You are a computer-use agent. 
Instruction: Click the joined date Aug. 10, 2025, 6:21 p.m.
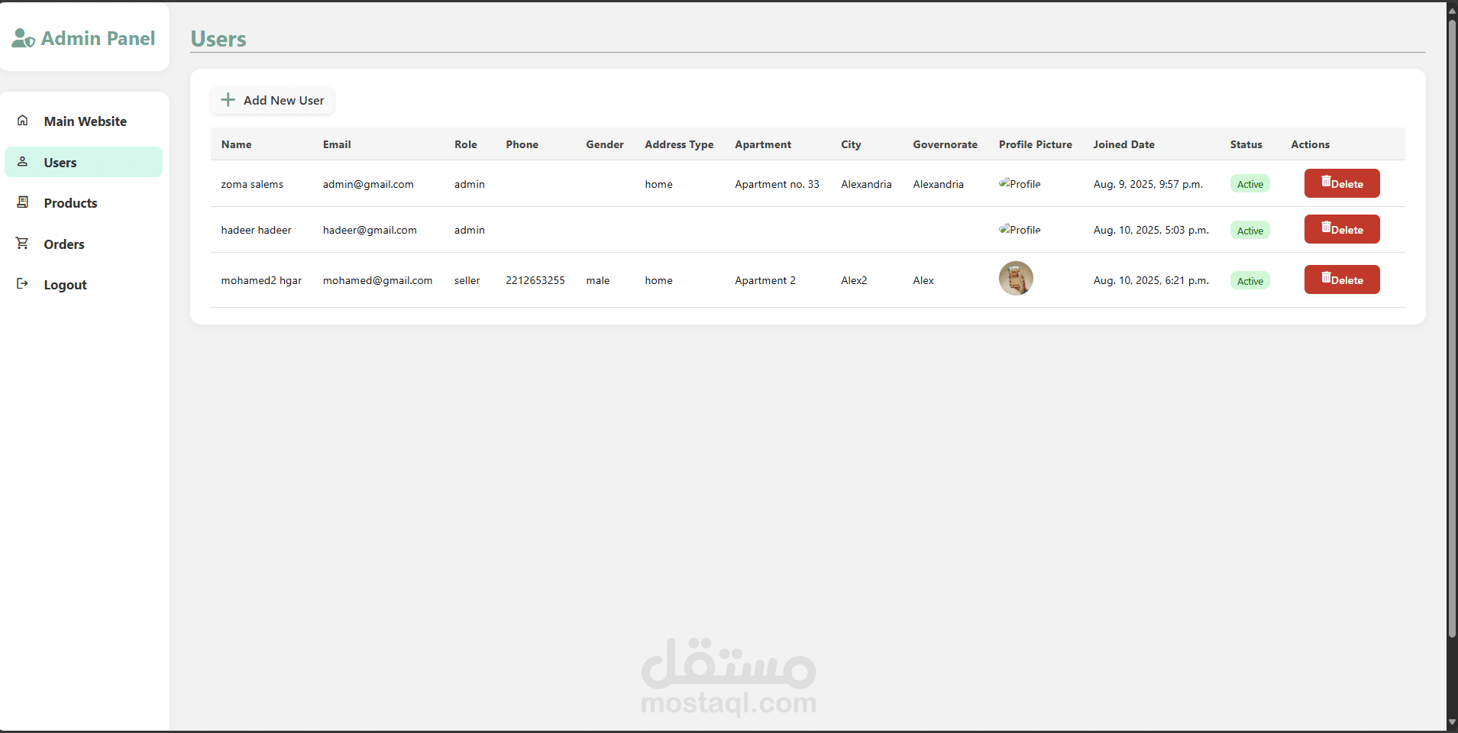(1151, 280)
